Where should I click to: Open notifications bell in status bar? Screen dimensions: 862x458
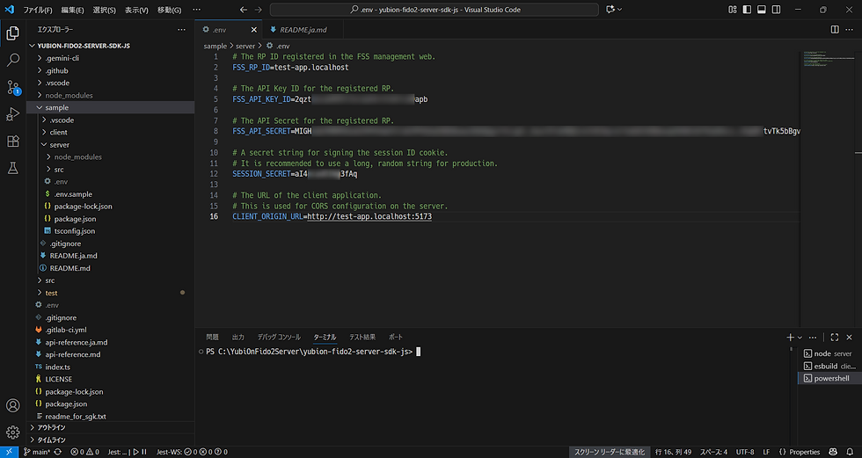[850, 452]
